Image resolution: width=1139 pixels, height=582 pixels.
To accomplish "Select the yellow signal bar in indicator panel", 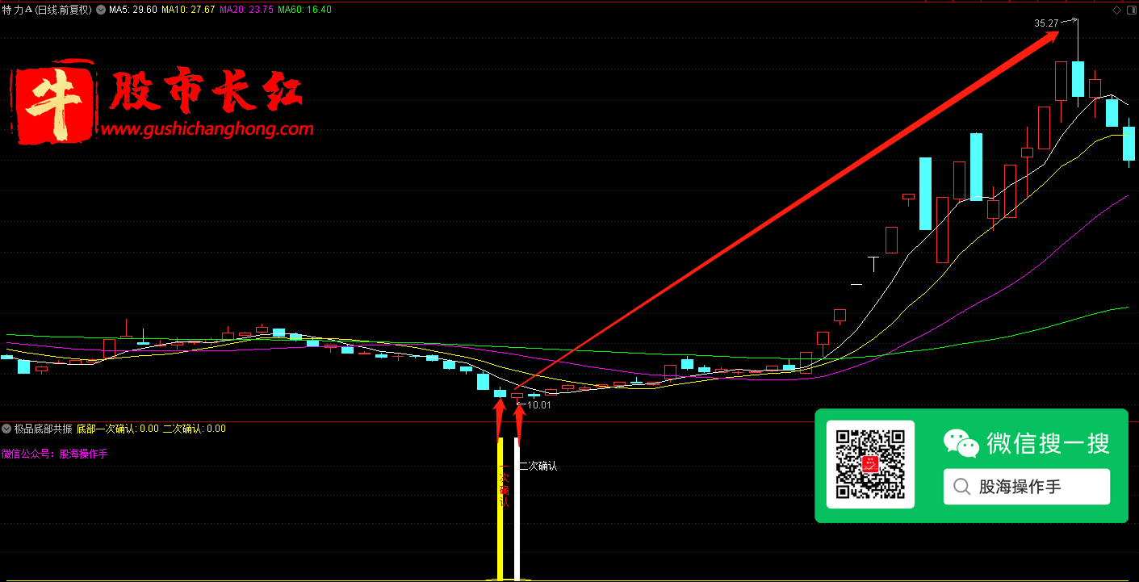I will click(500, 509).
